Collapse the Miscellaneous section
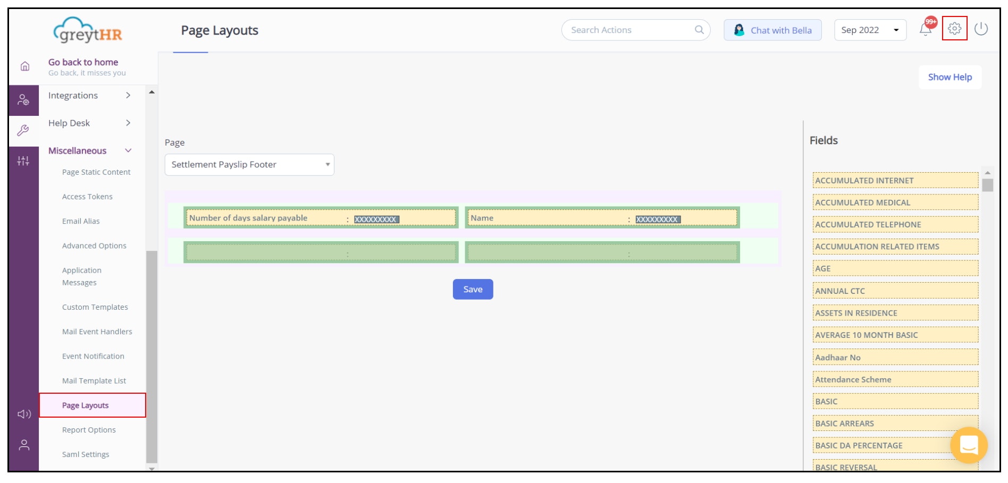The width and height of the screenshot is (1008, 483). [x=89, y=151]
